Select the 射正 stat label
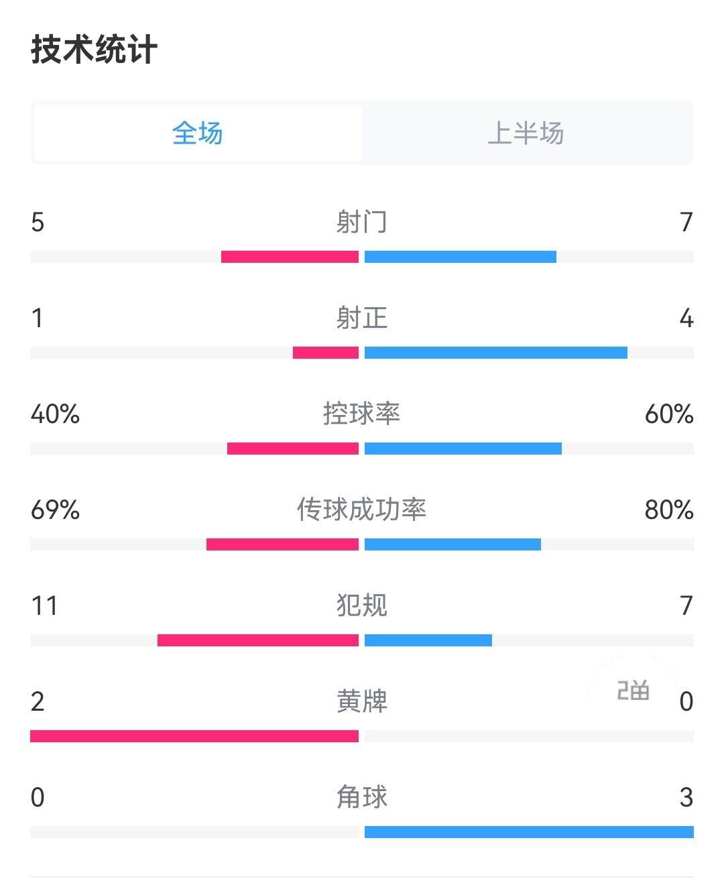 (x=362, y=318)
